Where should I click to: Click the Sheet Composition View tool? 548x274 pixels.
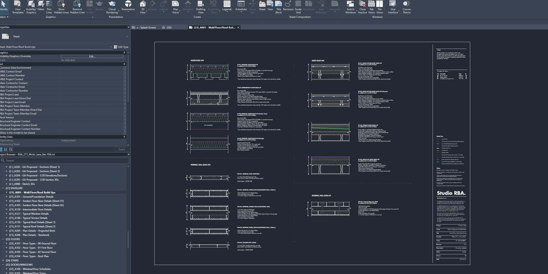point(270,6)
